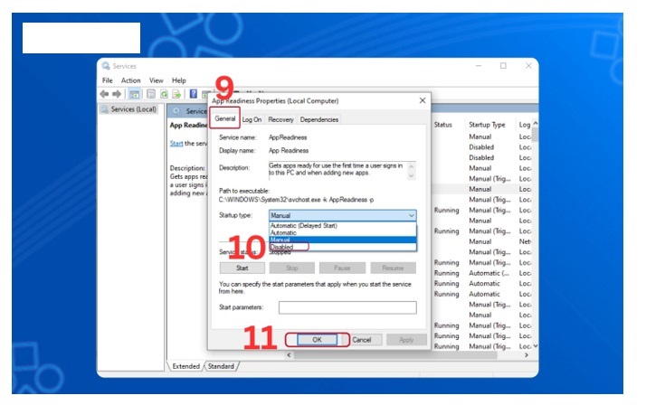This screenshot has width=646, height=405.
Task: Click inside the Start parameters text field
Action: 347,307
